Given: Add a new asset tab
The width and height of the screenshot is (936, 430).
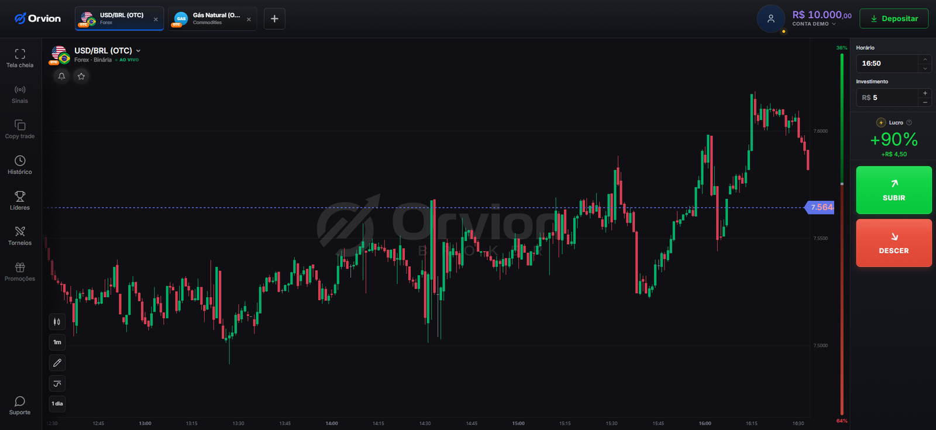Looking at the screenshot, I should [274, 19].
